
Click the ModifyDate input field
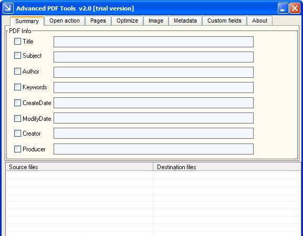coord(154,118)
